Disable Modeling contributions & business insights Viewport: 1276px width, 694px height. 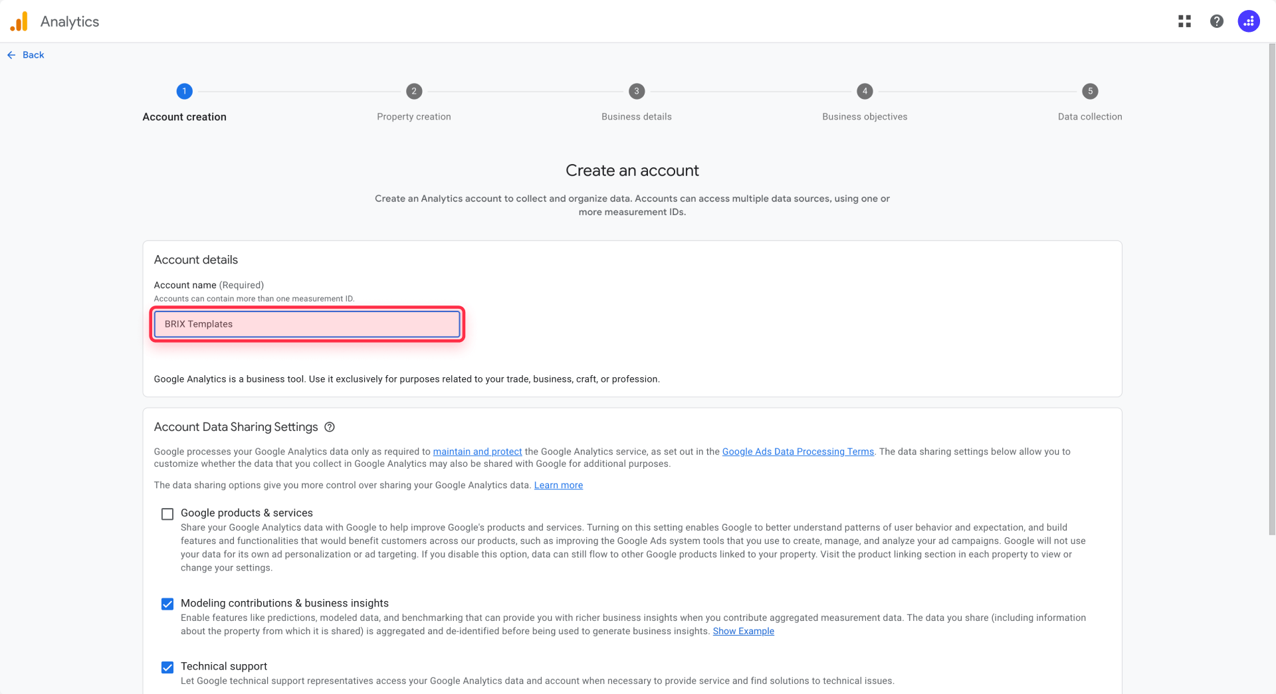pyautogui.click(x=167, y=604)
